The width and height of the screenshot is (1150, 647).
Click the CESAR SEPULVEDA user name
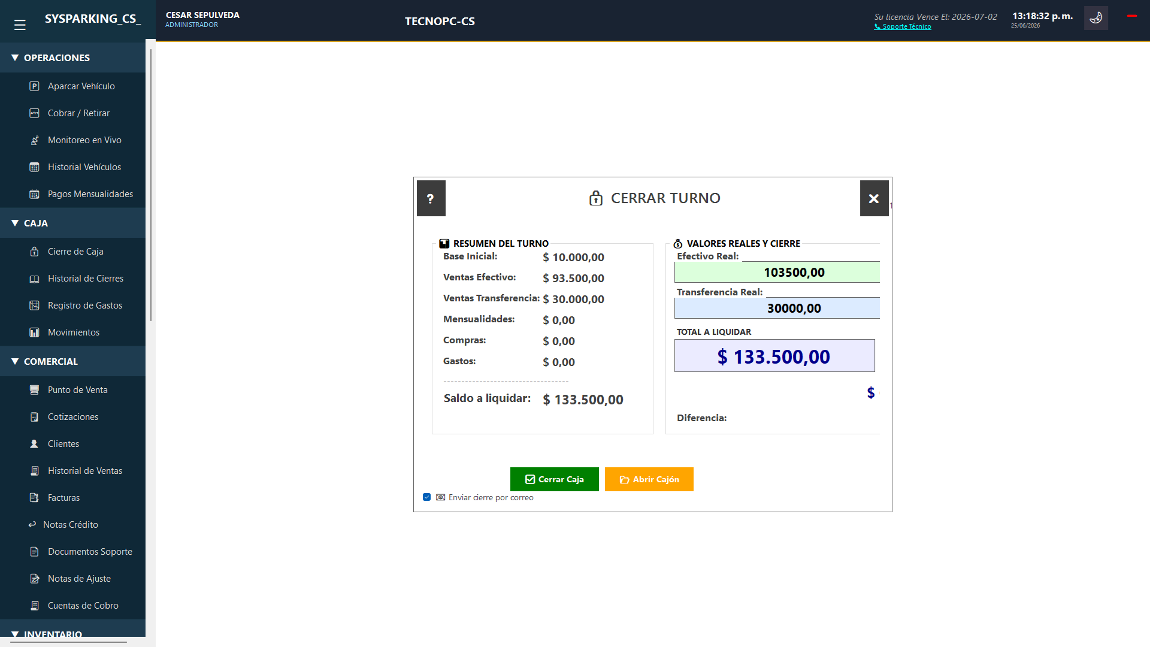click(x=202, y=15)
